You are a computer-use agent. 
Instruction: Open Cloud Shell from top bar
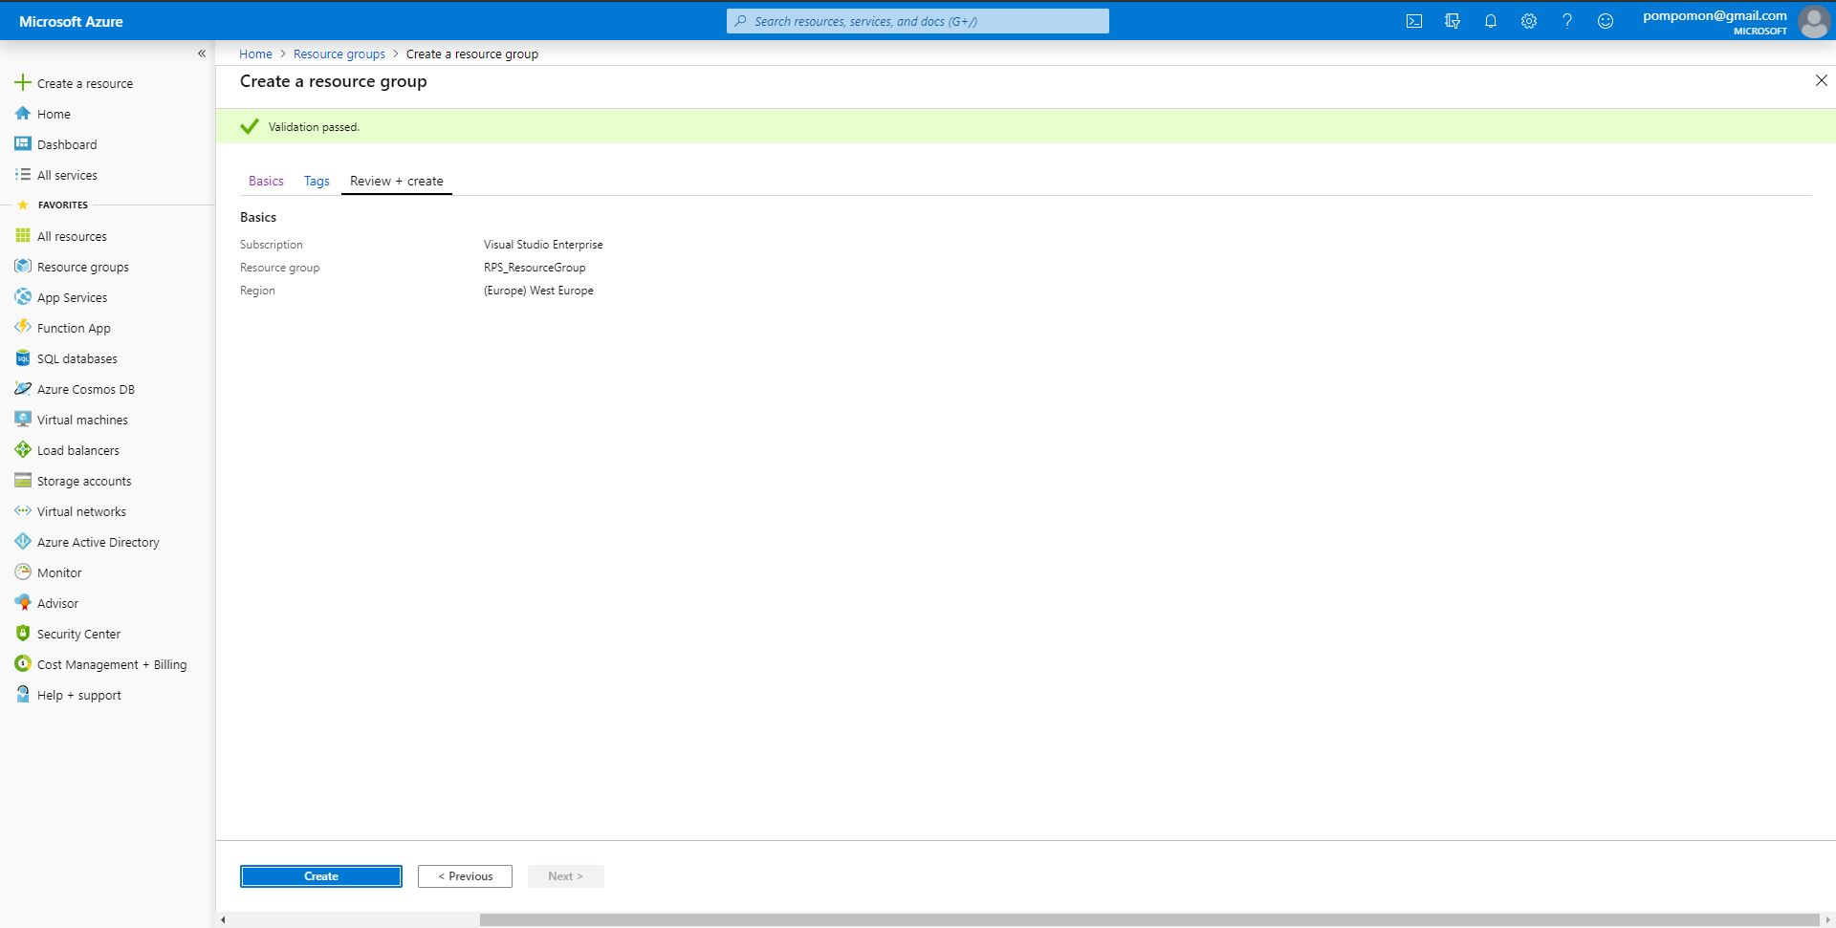1414,21
